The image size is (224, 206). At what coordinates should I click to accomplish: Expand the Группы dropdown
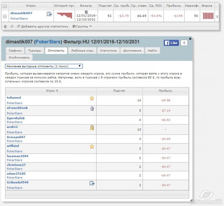pyautogui.click(x=82, y=26)
